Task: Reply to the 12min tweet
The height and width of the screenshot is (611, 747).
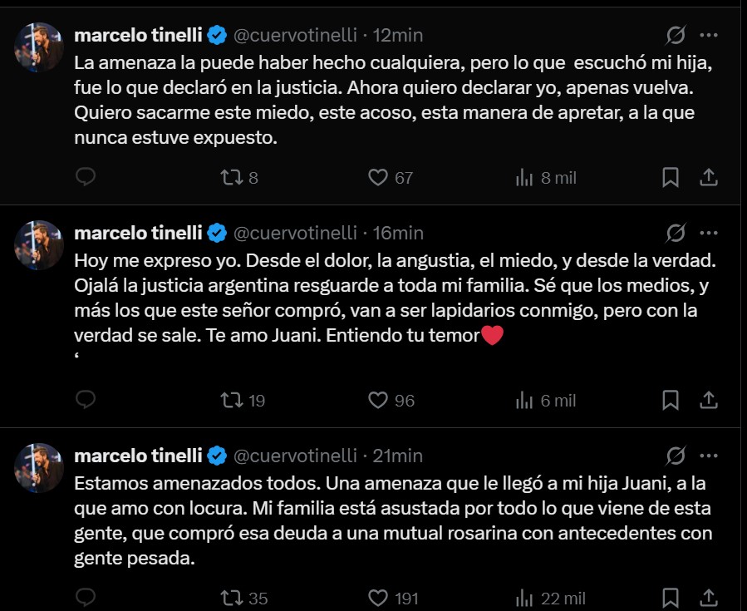Action: coord(86,177)
